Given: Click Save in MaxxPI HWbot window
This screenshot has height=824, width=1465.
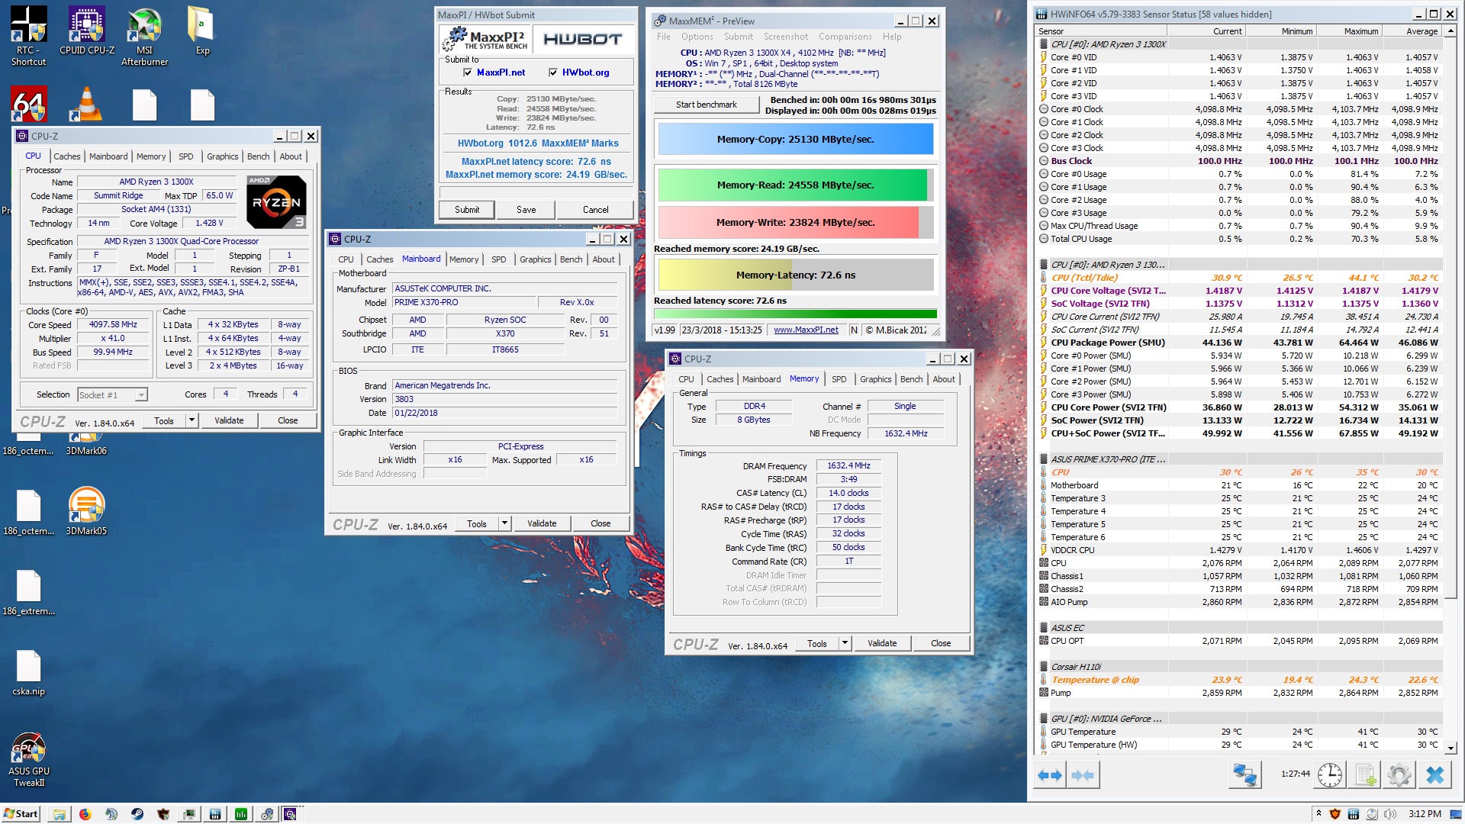Looking at the screenshot, I should [x=526, y=210].
